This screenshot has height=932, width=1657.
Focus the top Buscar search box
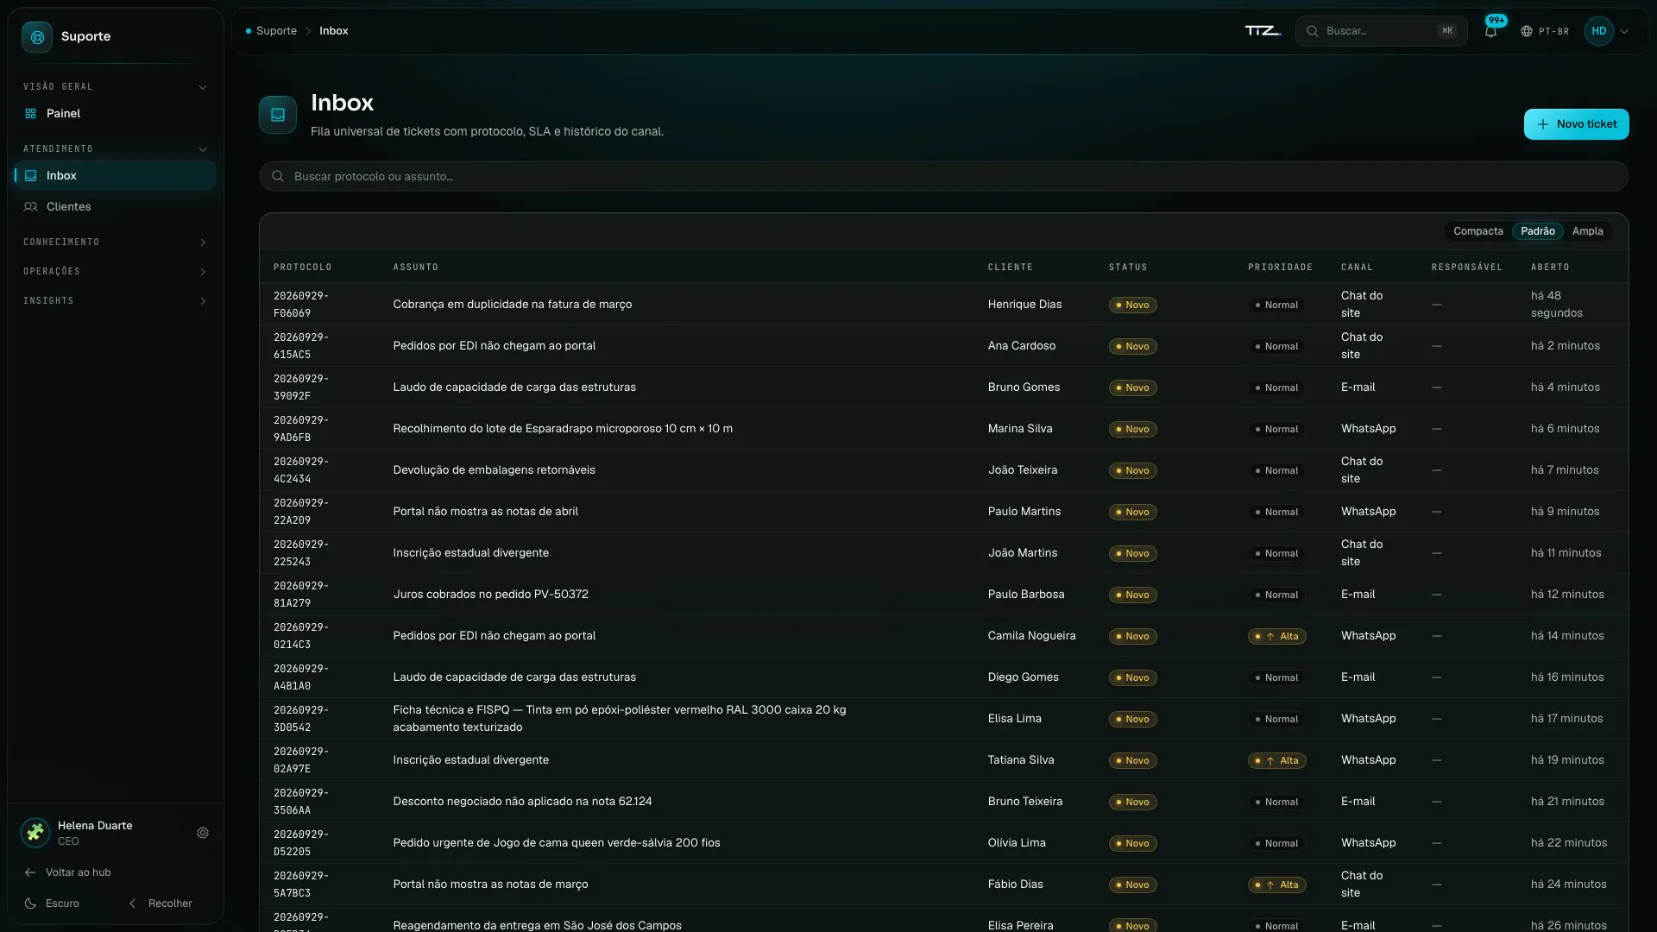[1381, 31]
